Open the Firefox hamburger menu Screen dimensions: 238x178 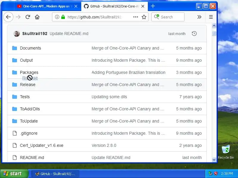pyautogui.click(x=211, y=17)
